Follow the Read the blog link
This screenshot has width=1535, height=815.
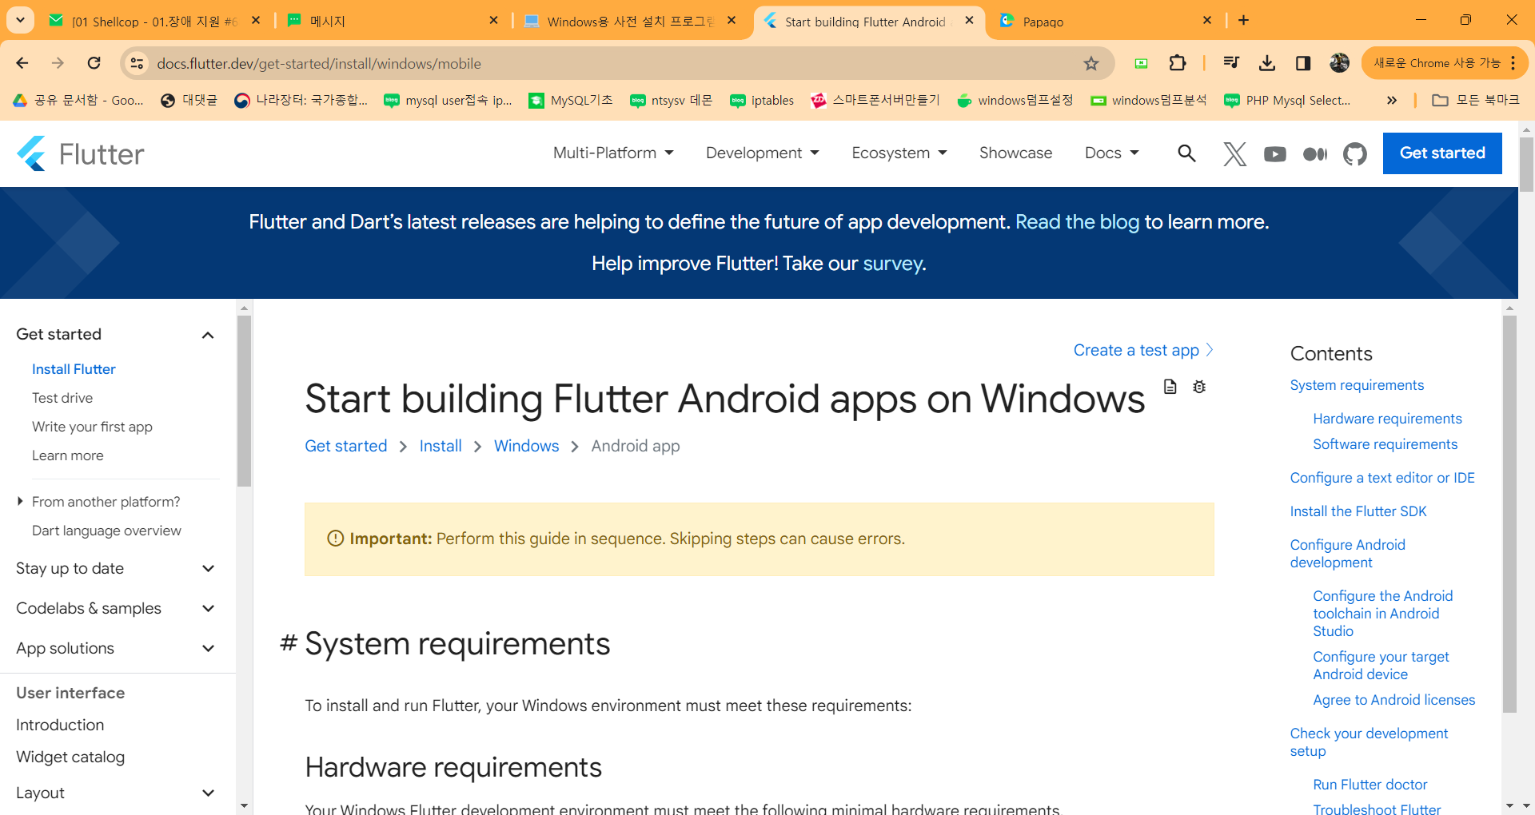pos(1077,222)
